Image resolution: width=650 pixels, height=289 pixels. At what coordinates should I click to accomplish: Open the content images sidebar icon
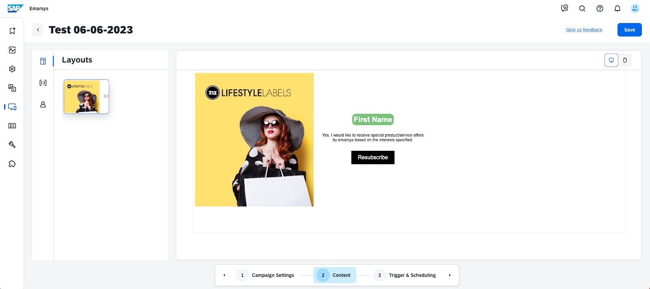pyautogui.click(x=12, y=88)
